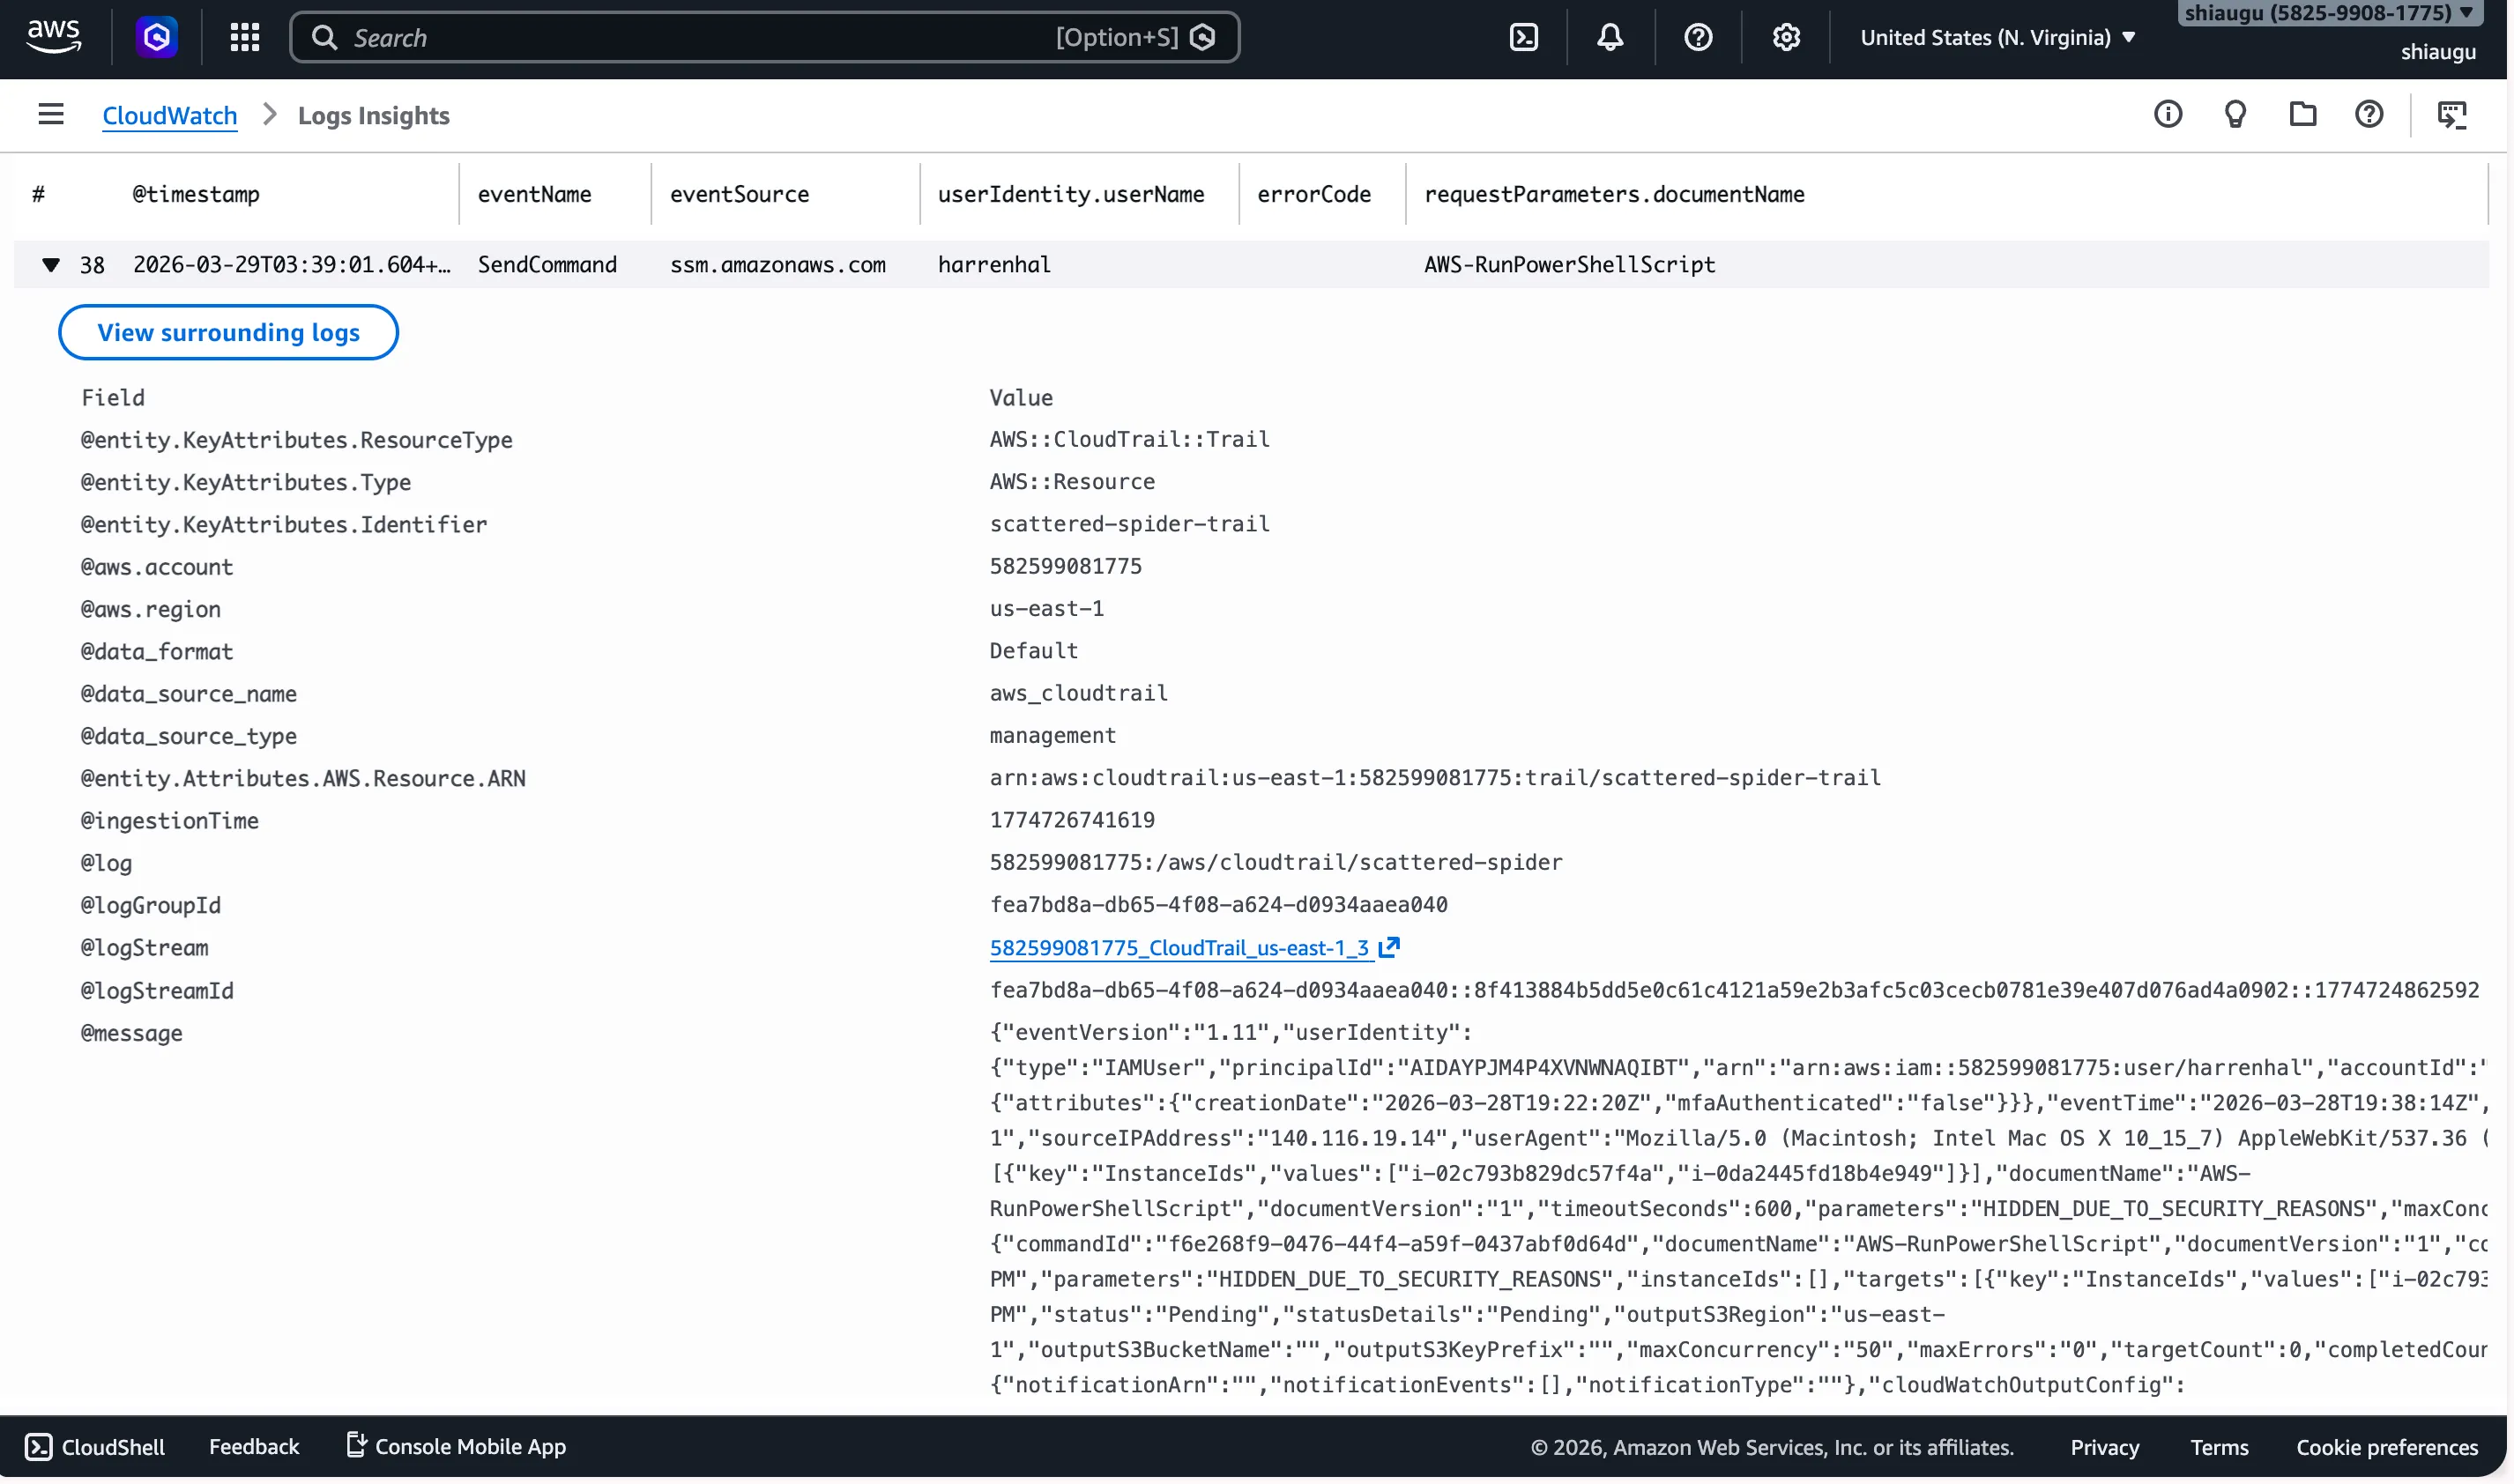2514x1484 pixels.
Task: Click the SendCommand event name cell
Action: tap(548, 265)
